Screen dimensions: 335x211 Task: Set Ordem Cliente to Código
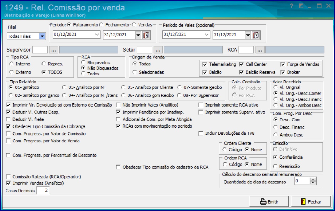pyautogui.click(x=232, y=150)
